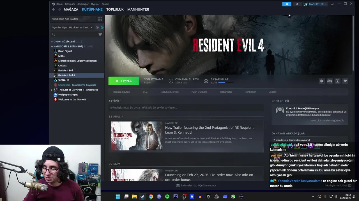This screenshot has width=359, height=201.
Task: Expand the Oyun Müzikleri category
Action: pos(52,42)
